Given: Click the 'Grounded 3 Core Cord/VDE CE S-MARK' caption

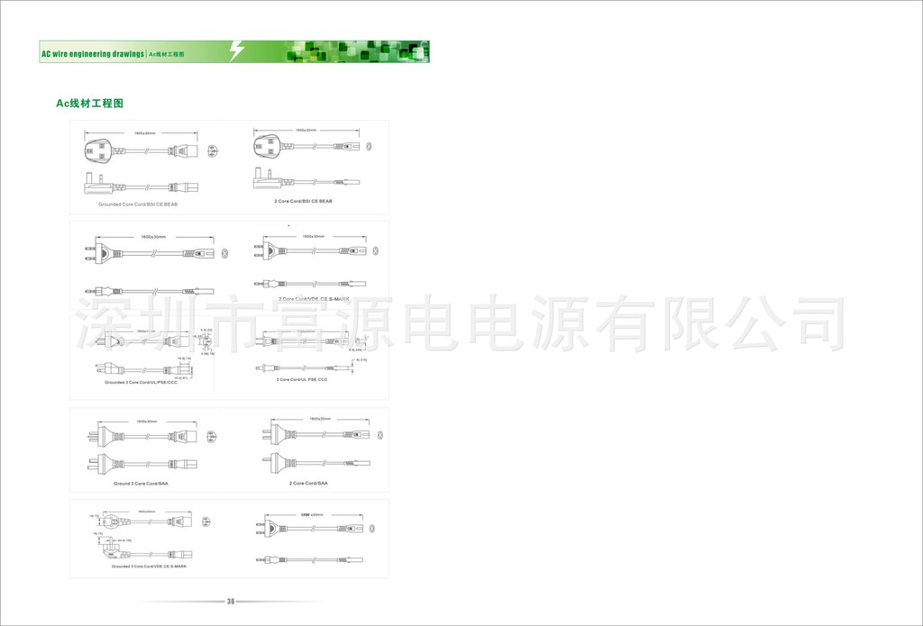Looking at the screenshot, I should point(149,567).
